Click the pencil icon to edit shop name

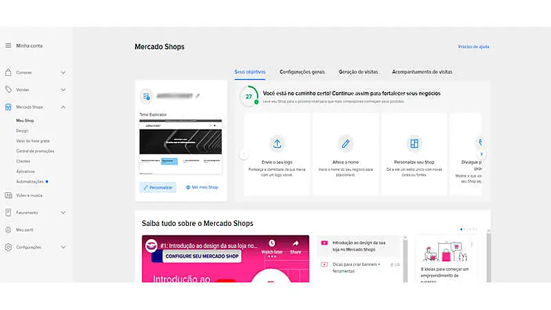point(198,96)
